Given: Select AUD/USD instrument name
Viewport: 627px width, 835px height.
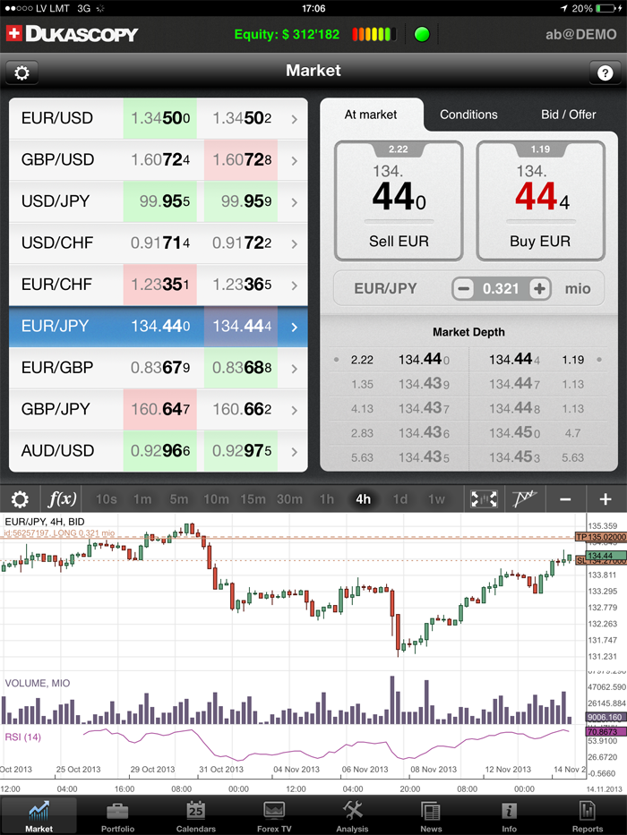Looking at the screenshot, I should pyautogui.click(x=57, y=450).
